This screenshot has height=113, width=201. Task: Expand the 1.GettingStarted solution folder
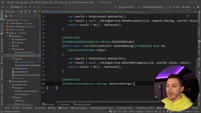(4, 23)
